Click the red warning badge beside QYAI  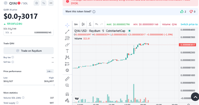19,3
